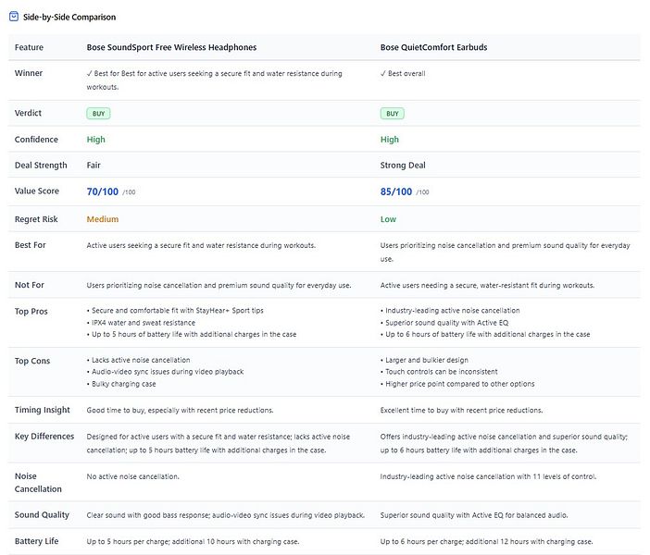Select the Battery Life row label
Image resolution: width=650 pixels, height=555 pixels.
point(37,541)
